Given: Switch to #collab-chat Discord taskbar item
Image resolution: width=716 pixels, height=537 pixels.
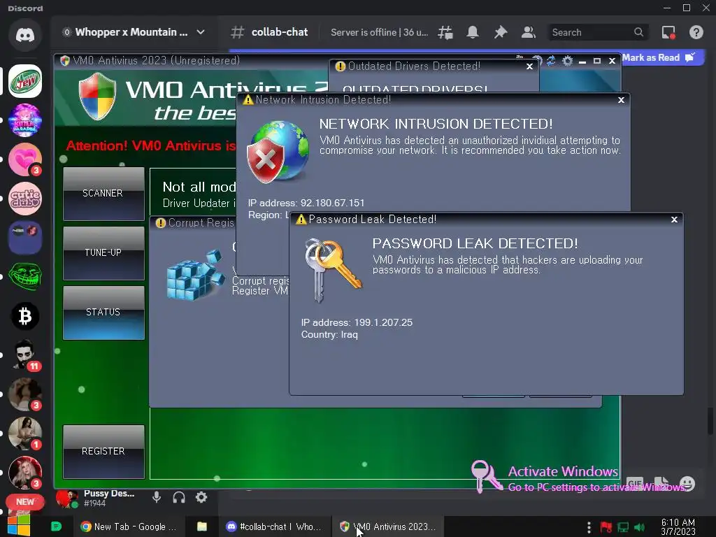Looking at the screenshot, I should click(x=273, y=527).
